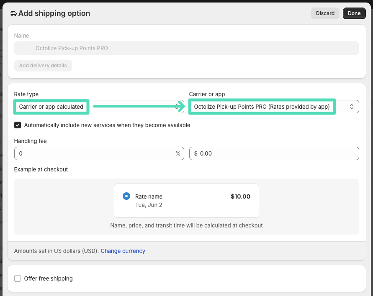The image size is (373, 296).
Task: Click the Example at checkout label
Action: coord(41,169)
